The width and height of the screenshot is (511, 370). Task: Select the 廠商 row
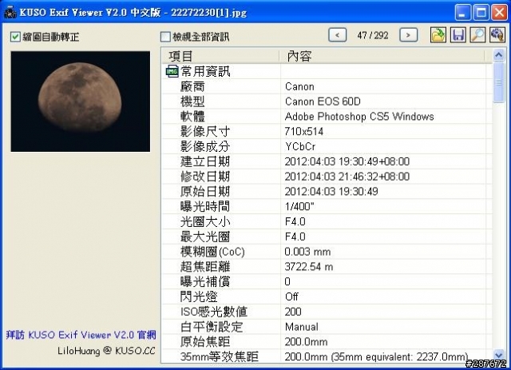coord(327,86)
